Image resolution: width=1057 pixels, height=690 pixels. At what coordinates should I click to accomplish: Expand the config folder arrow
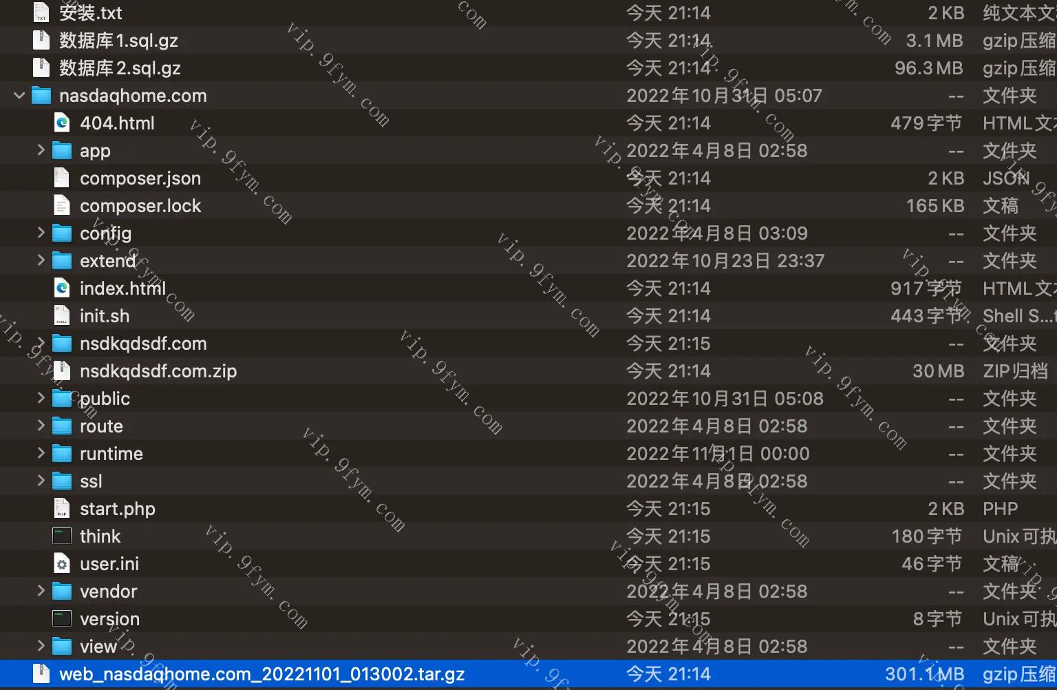pos(41,233)
